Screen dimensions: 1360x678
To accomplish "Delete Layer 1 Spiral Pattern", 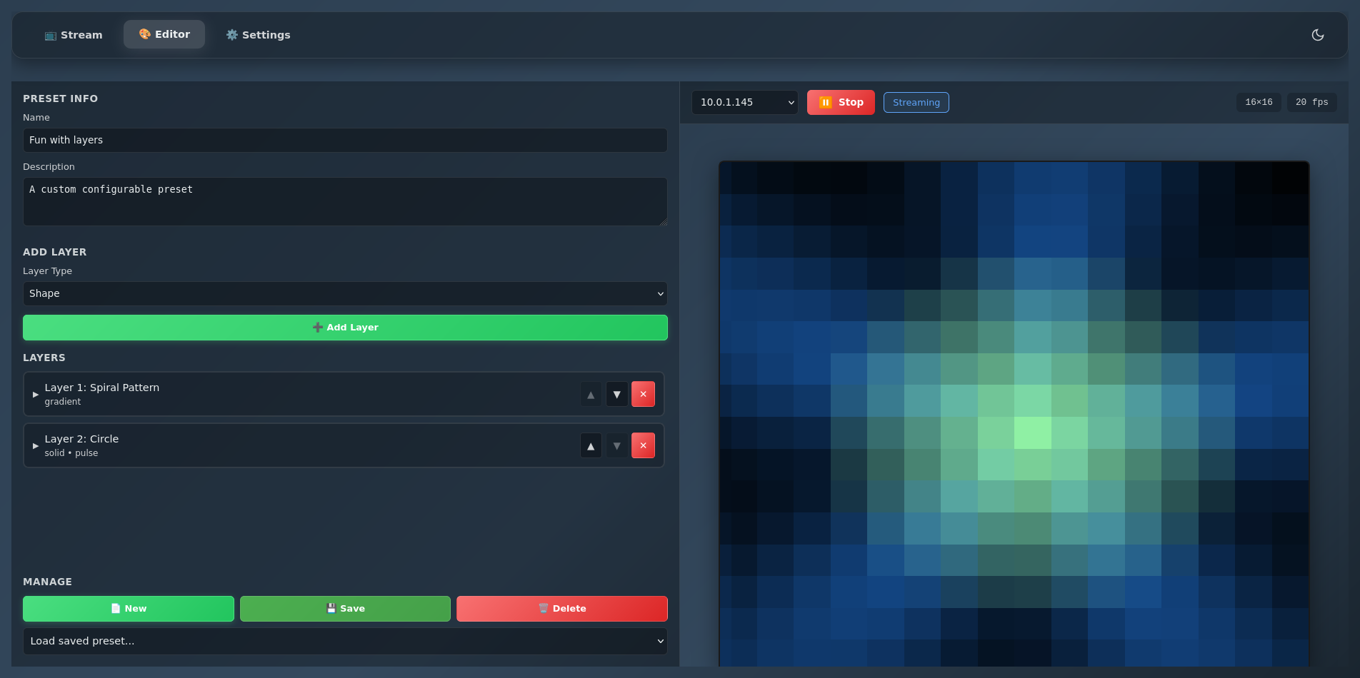I will click(643, 395).
